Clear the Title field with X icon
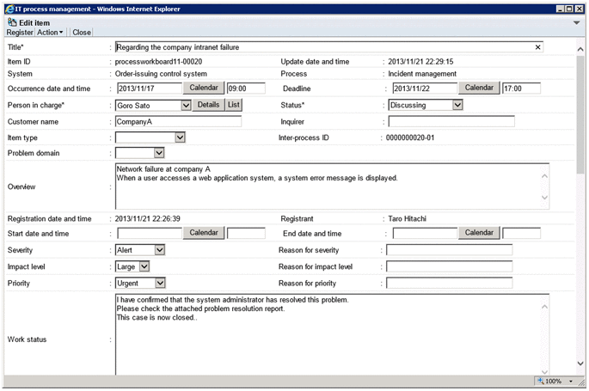589x391 pixels. pyautogui.click(x=538, y=47)
